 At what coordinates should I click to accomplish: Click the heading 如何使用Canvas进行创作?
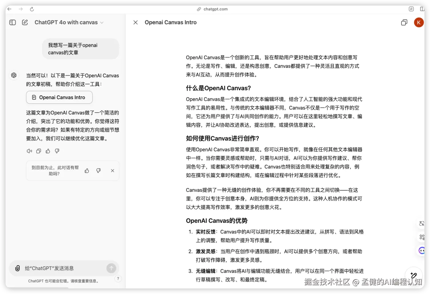pyautogui.click(x=223, y=138)
